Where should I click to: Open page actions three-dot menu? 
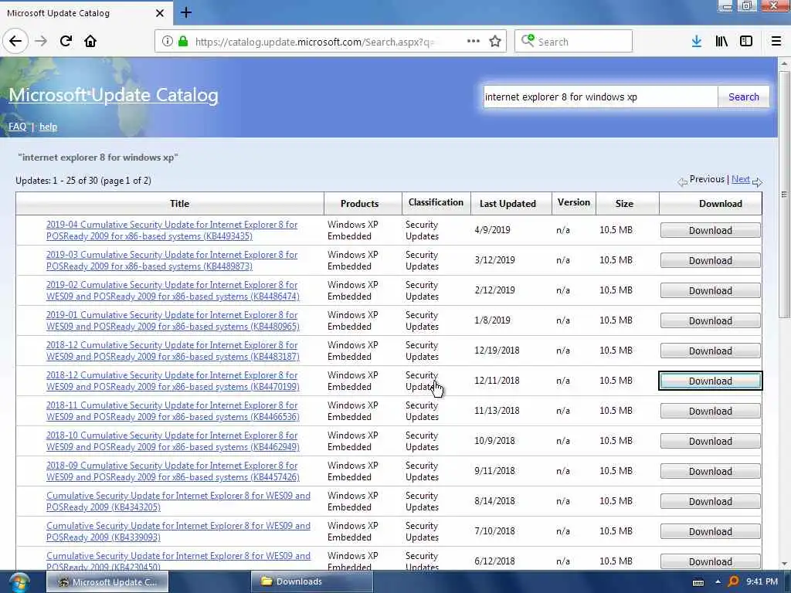click(x=474, y=41)
